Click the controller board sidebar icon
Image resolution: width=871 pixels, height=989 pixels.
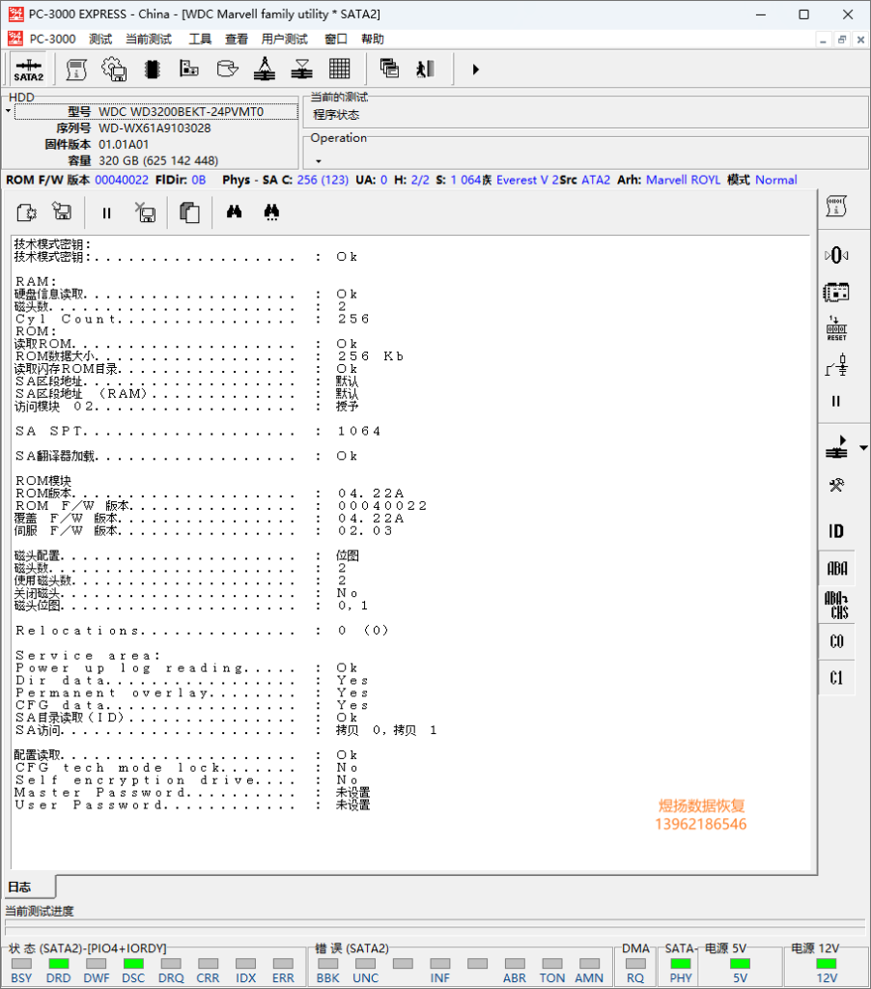click(836, 292)
